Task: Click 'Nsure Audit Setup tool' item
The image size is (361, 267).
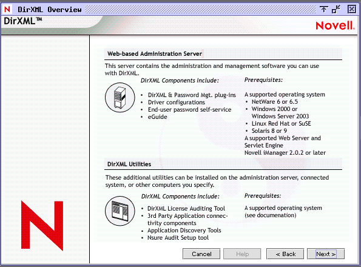Action: [x=178, y=238]
